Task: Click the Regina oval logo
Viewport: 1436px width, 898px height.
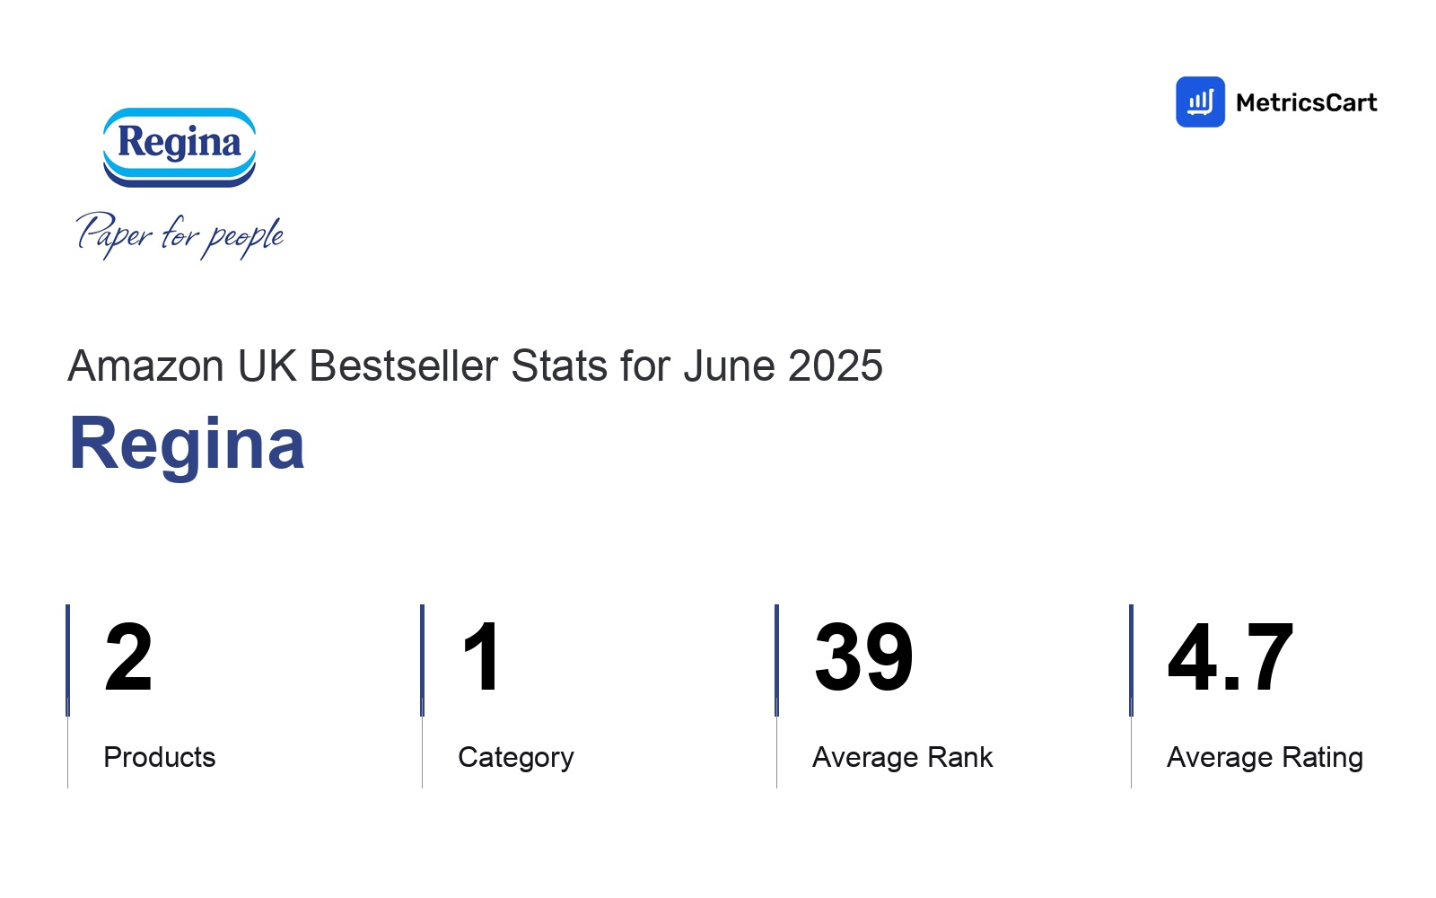Action: (179, 147)
